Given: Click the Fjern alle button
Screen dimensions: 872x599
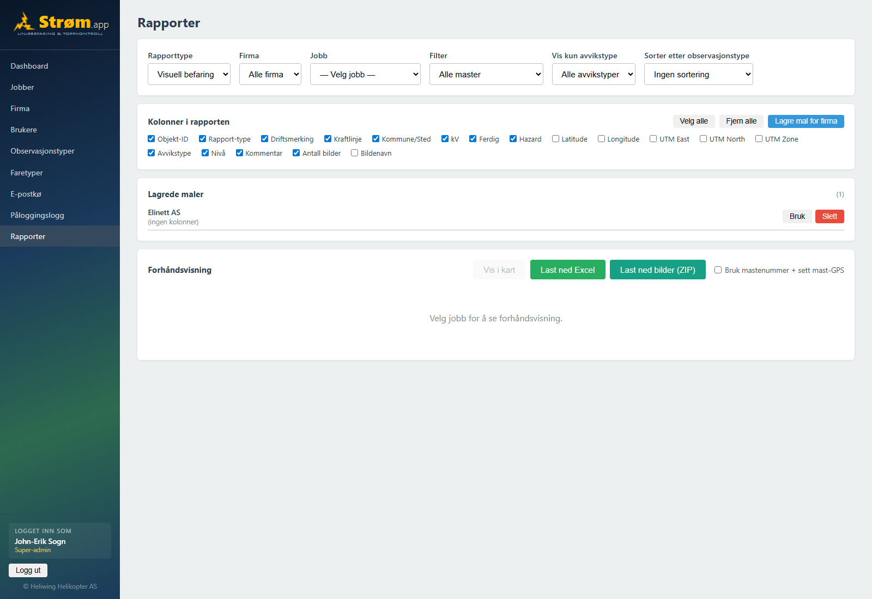Looking at the screenshot, I should point(741,121).
